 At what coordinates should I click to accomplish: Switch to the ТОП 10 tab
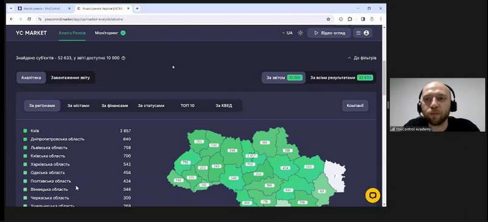pos(187,106)
